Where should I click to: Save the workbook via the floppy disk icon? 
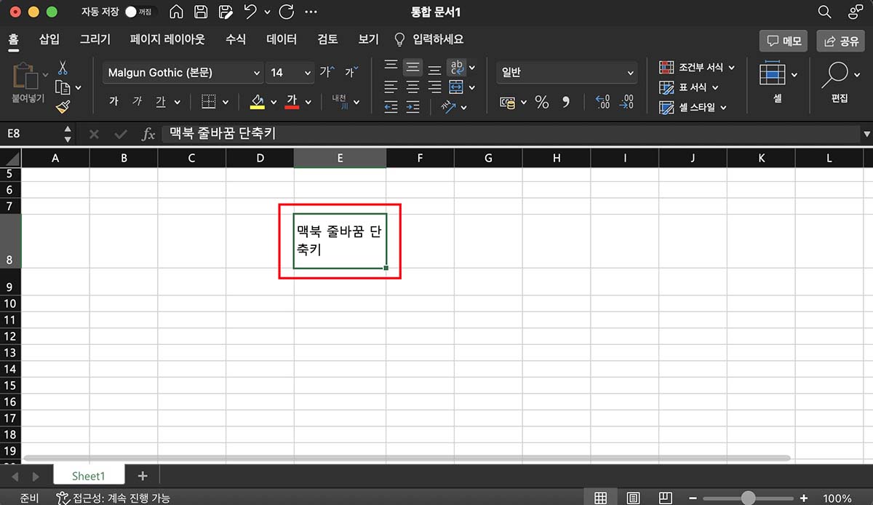click(201, 12)
